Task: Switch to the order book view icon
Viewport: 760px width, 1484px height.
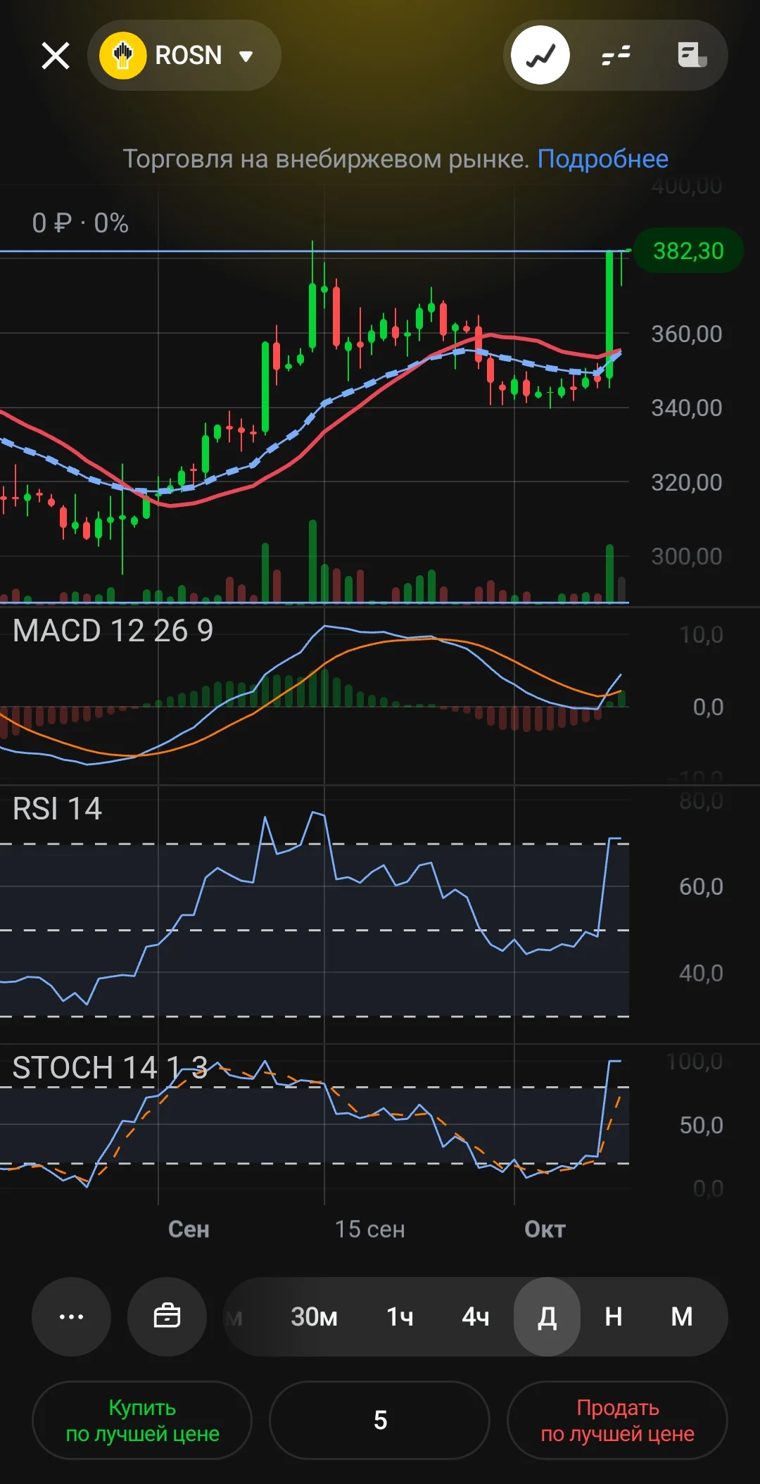Action: [616, 55]
